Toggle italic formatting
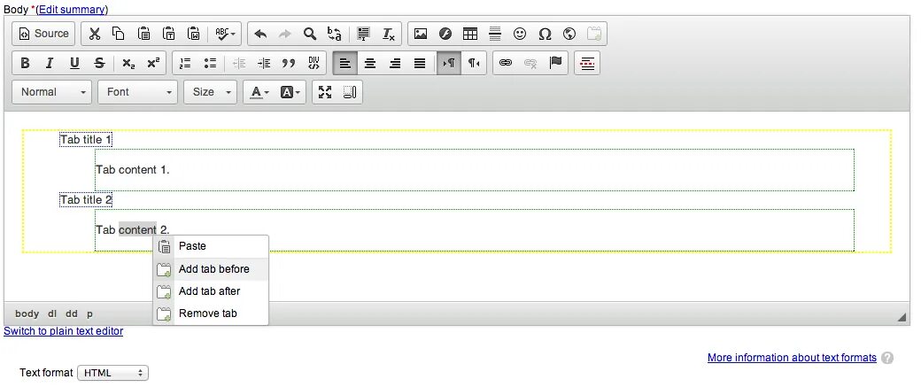This screenshot has width=921, height=387. coord(50,63)
